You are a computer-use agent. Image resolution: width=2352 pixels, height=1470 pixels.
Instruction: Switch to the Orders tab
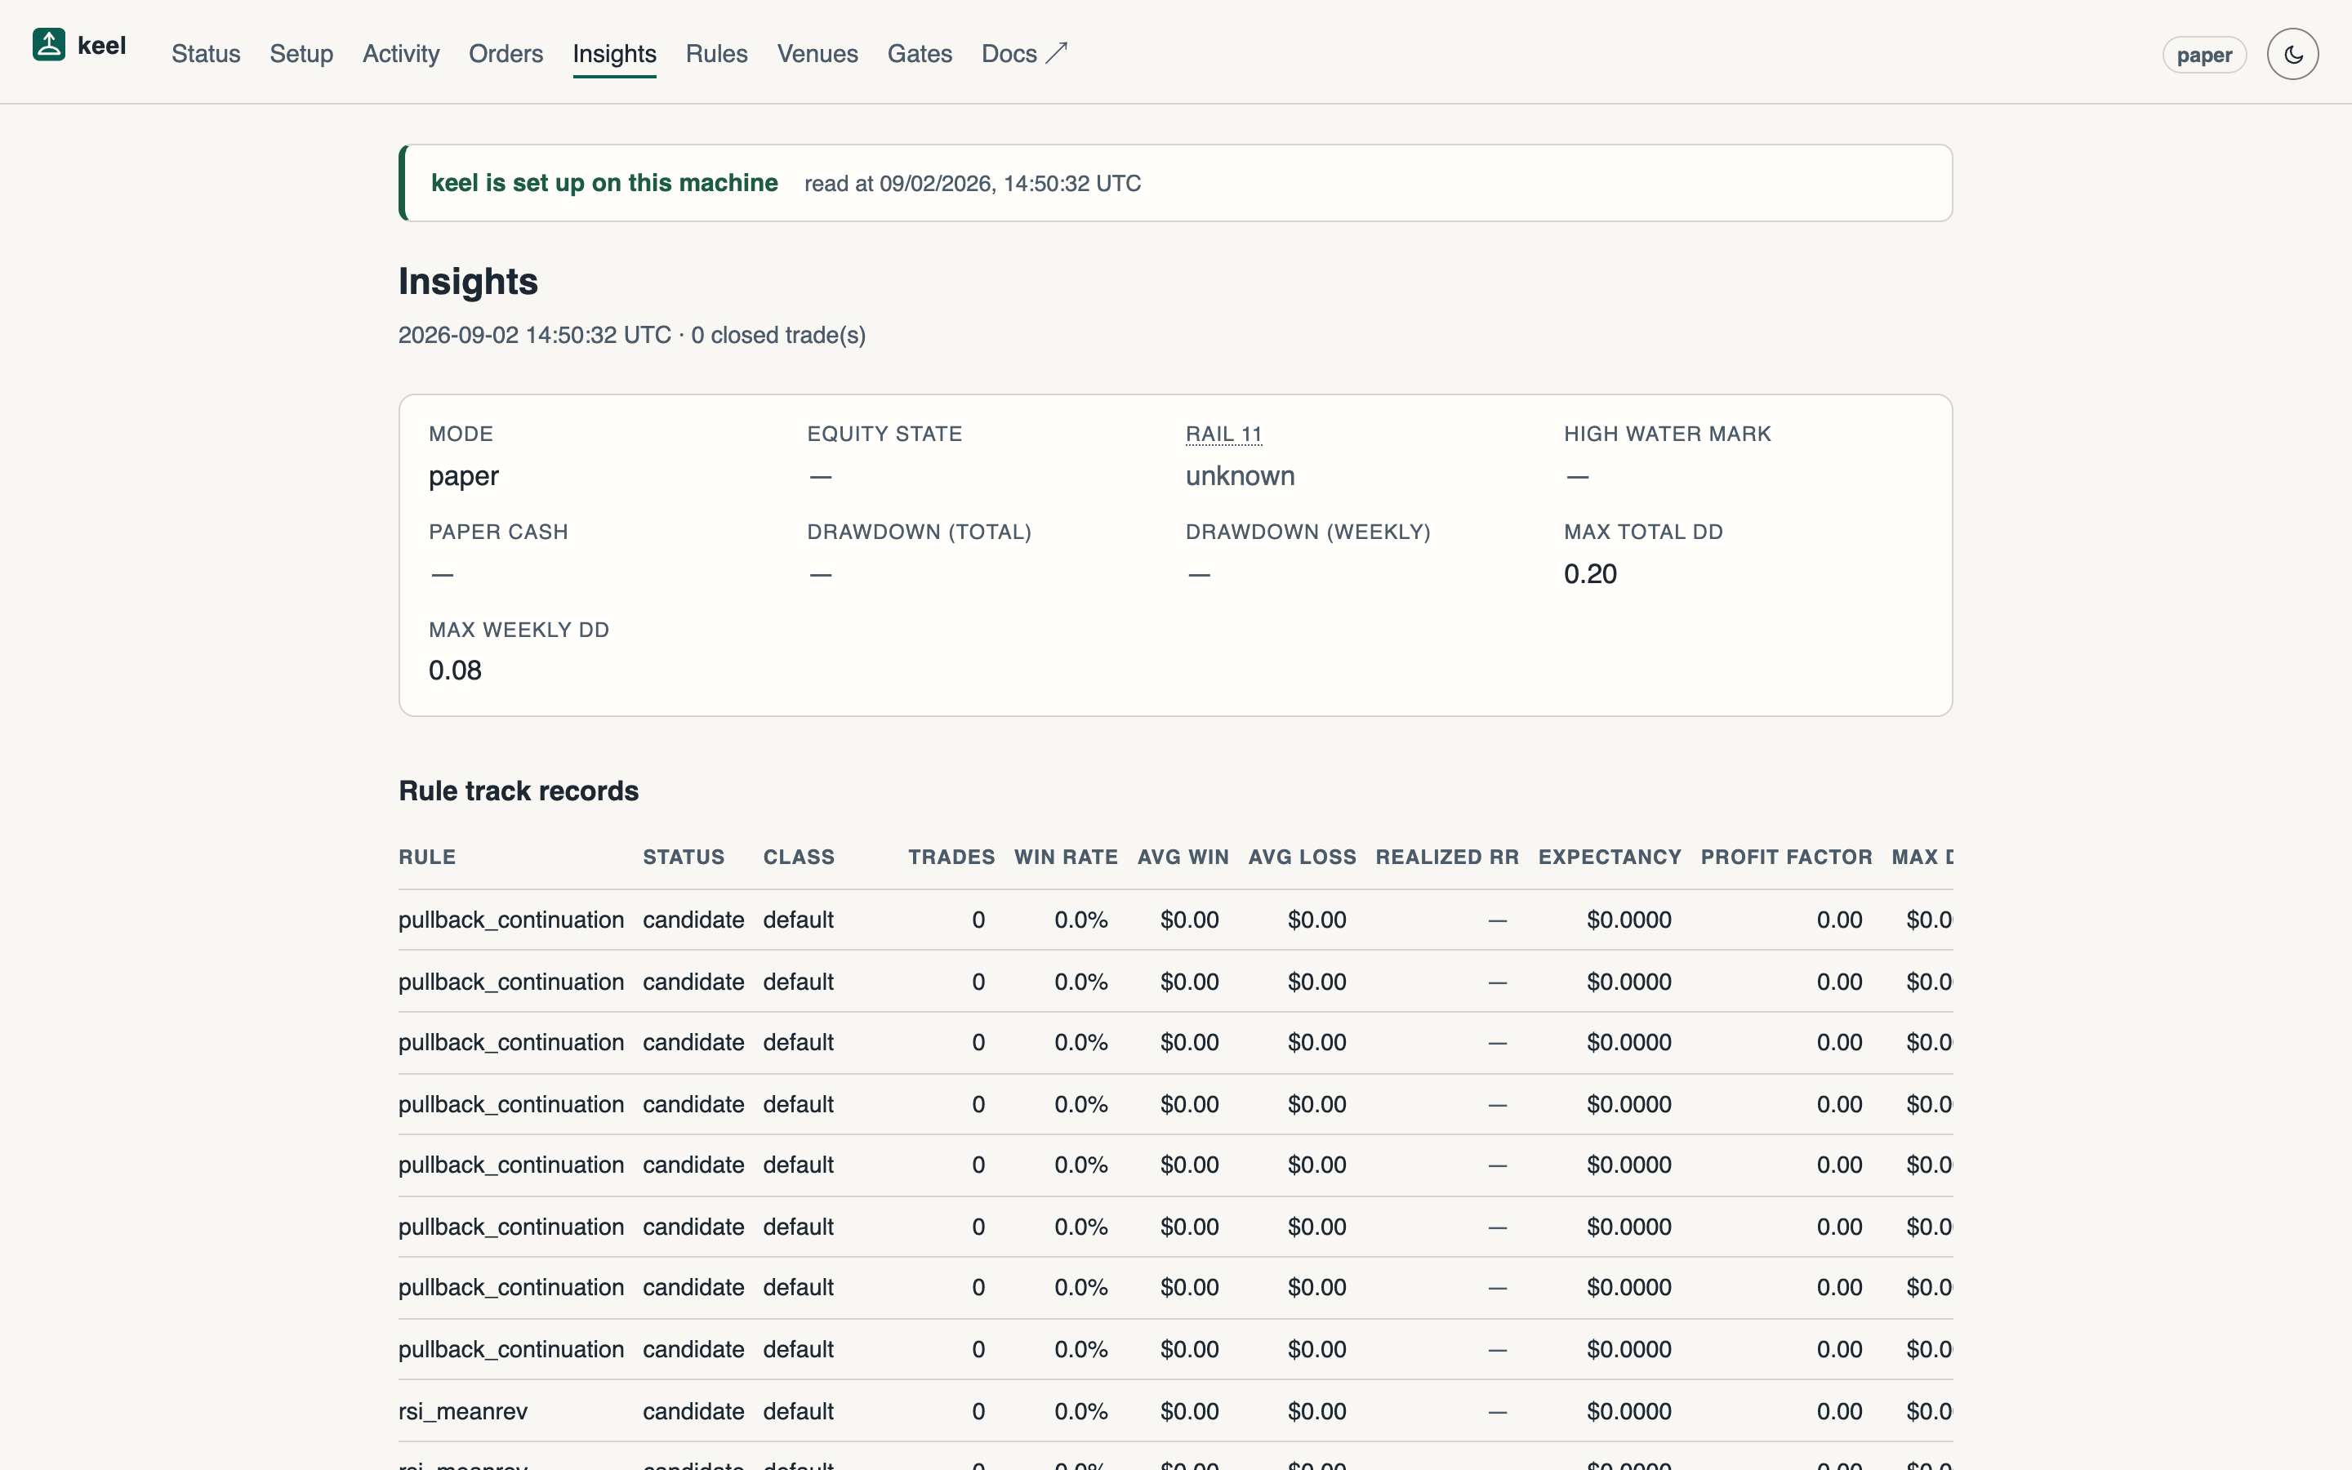[506, 53]
